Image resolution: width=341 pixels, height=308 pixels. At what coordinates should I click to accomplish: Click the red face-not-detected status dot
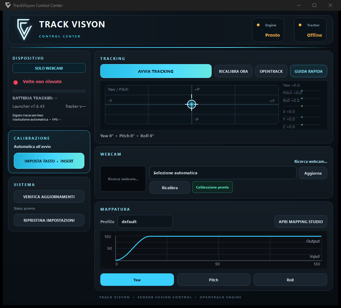[16, 82]
